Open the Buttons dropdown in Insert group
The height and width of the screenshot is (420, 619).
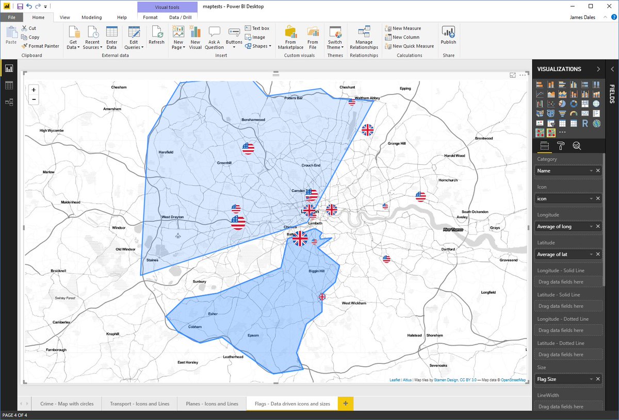point(234,38)
